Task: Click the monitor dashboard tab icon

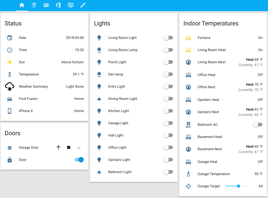Action: coord(71,5)
